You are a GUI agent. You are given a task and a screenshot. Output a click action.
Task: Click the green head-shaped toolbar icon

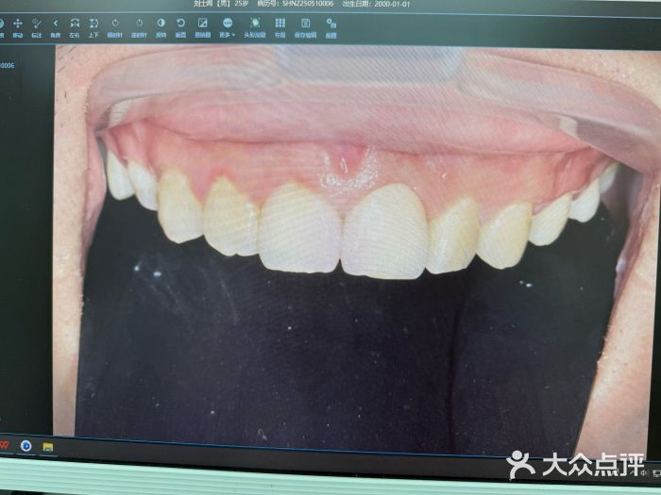coord(255,27)
